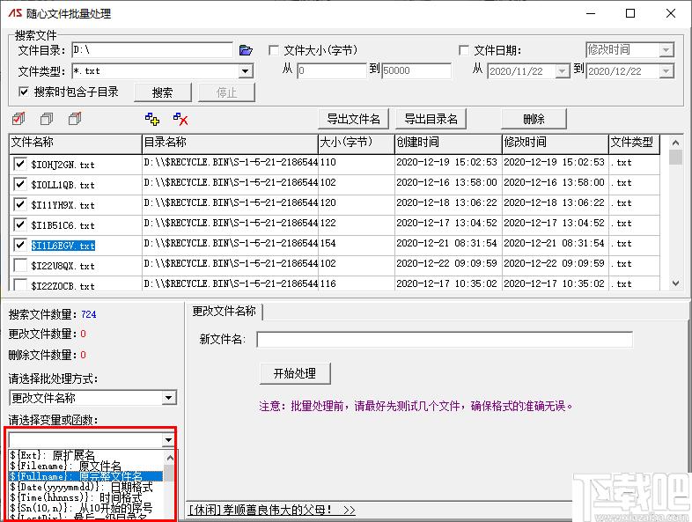This screenshot has height=522, width=692.
Task: Click the invert selection icon
Action: click(x=75, y=118)
